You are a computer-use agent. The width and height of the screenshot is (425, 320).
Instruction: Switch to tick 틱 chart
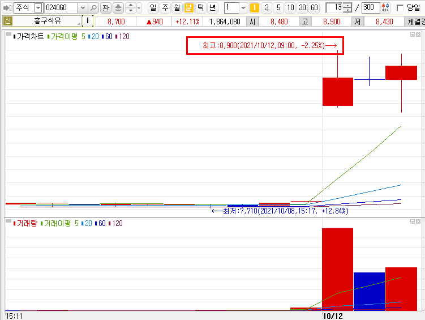pyautogui.click(x=201, y=7)
